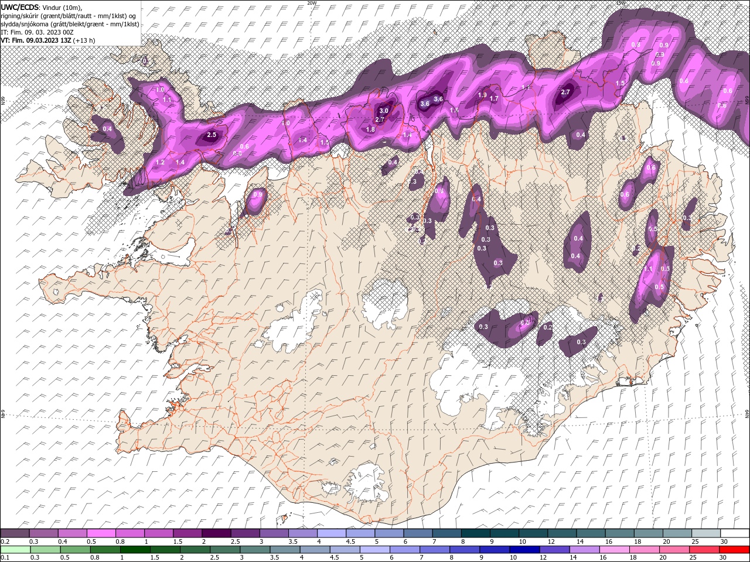Image resolution: width=750 pixels, height=562 pixels.
Task: Select the top legend swatch between 18 and 20
Action: click(x=648, y=533)
